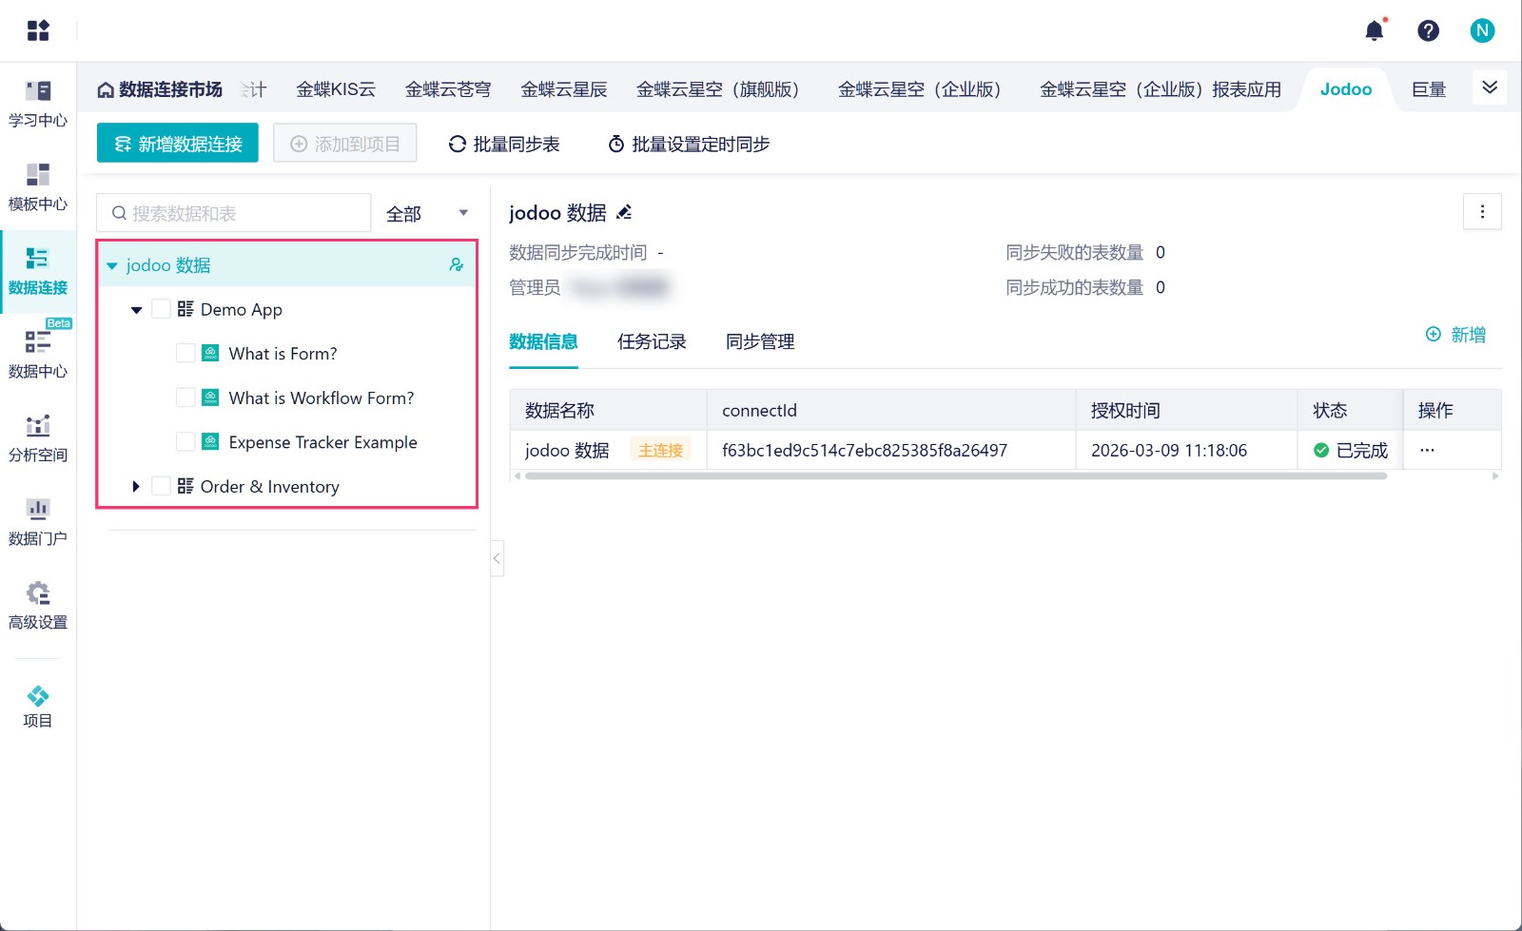Open 数据门户 in the sidebar

(38, 522)
